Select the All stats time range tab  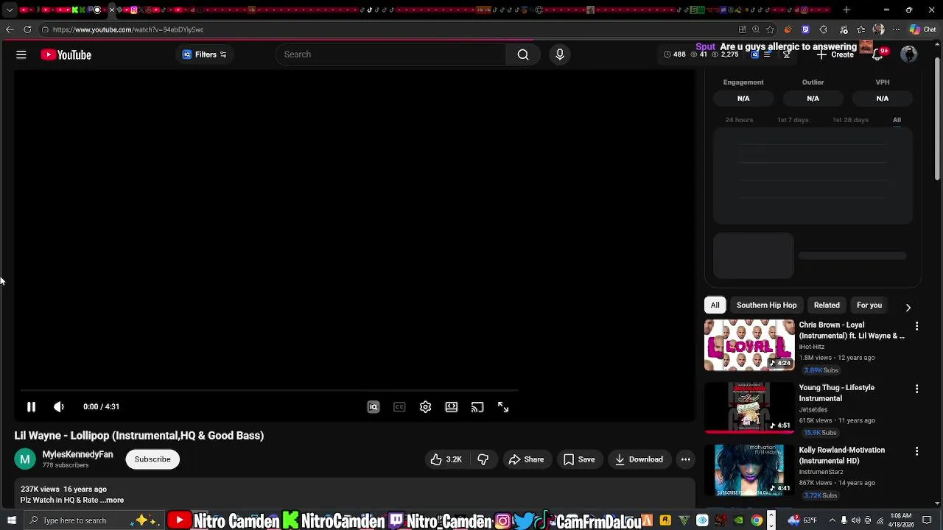pos(897,120)
